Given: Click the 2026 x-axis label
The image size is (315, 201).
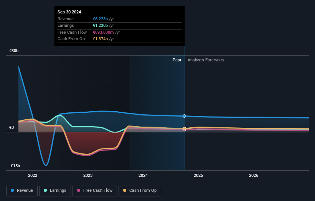Looking at the screenshot, I should click(x=254, y=175).
